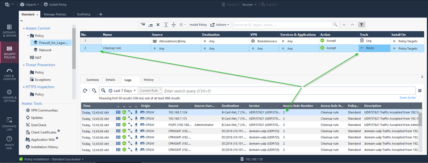The image size is (428, 163).
Task: Switch to the Manage Policies tab
Action: tap(55, 15)
